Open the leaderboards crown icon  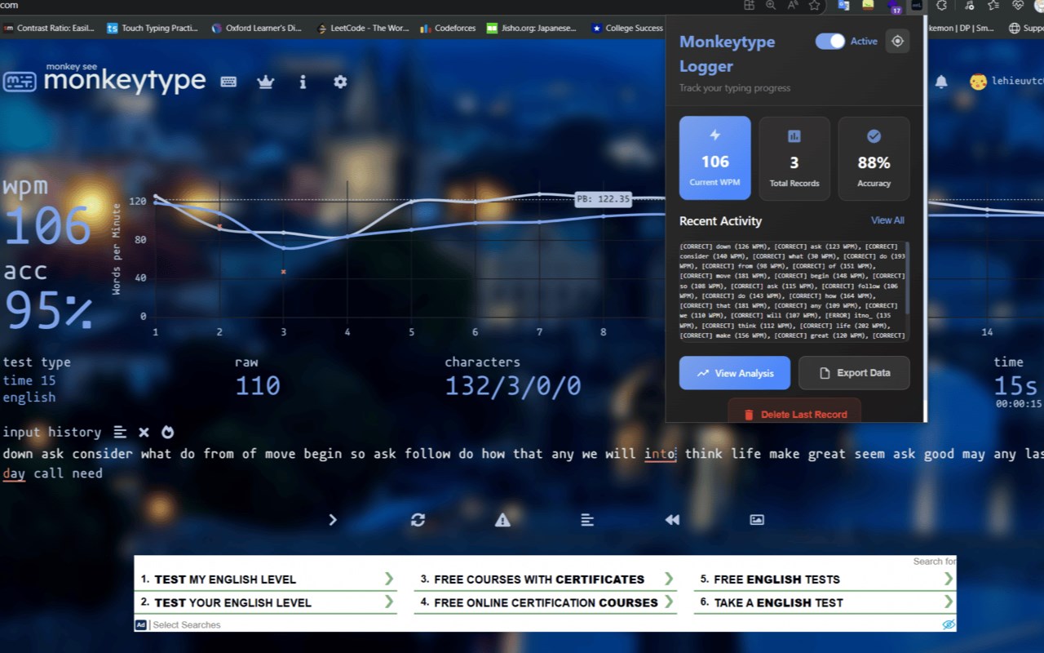pos(265,82)
